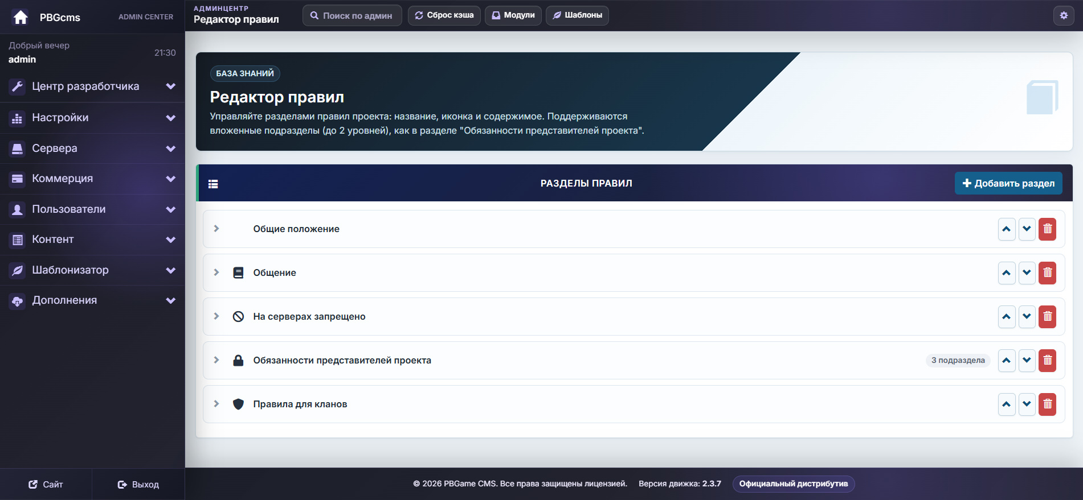Delete the Общение rules section
The image size is (1083, 500).
1047,273
